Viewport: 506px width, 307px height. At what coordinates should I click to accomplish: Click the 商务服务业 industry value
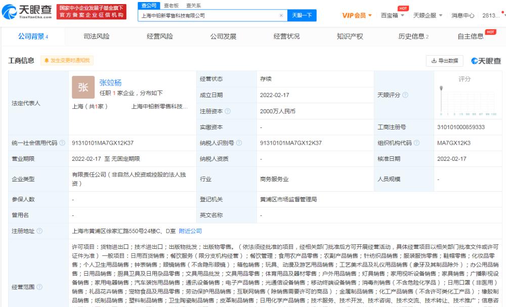click(274, 179)
